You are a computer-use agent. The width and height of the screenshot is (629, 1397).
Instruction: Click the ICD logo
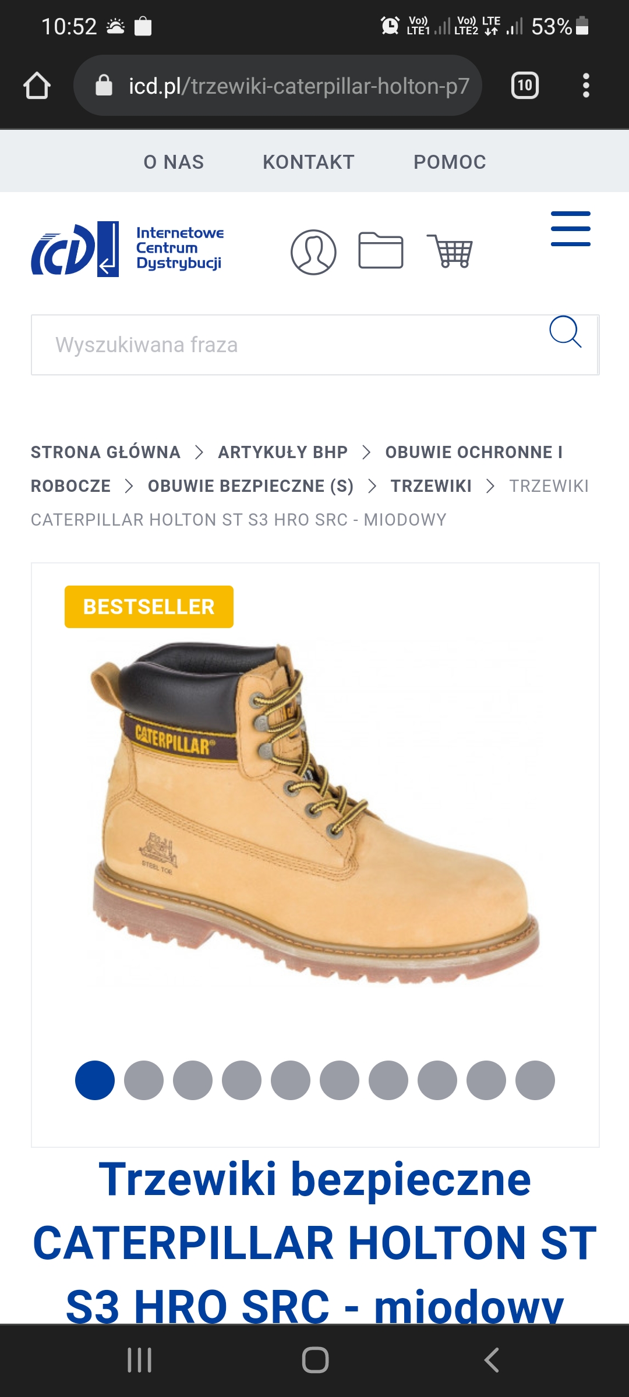[128, 249]
